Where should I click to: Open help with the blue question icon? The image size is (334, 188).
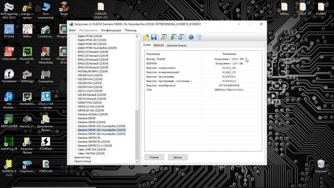[x=191, y=37]
